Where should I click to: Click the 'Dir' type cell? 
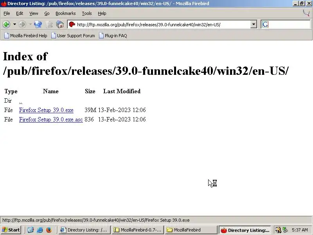pos(8,101)
